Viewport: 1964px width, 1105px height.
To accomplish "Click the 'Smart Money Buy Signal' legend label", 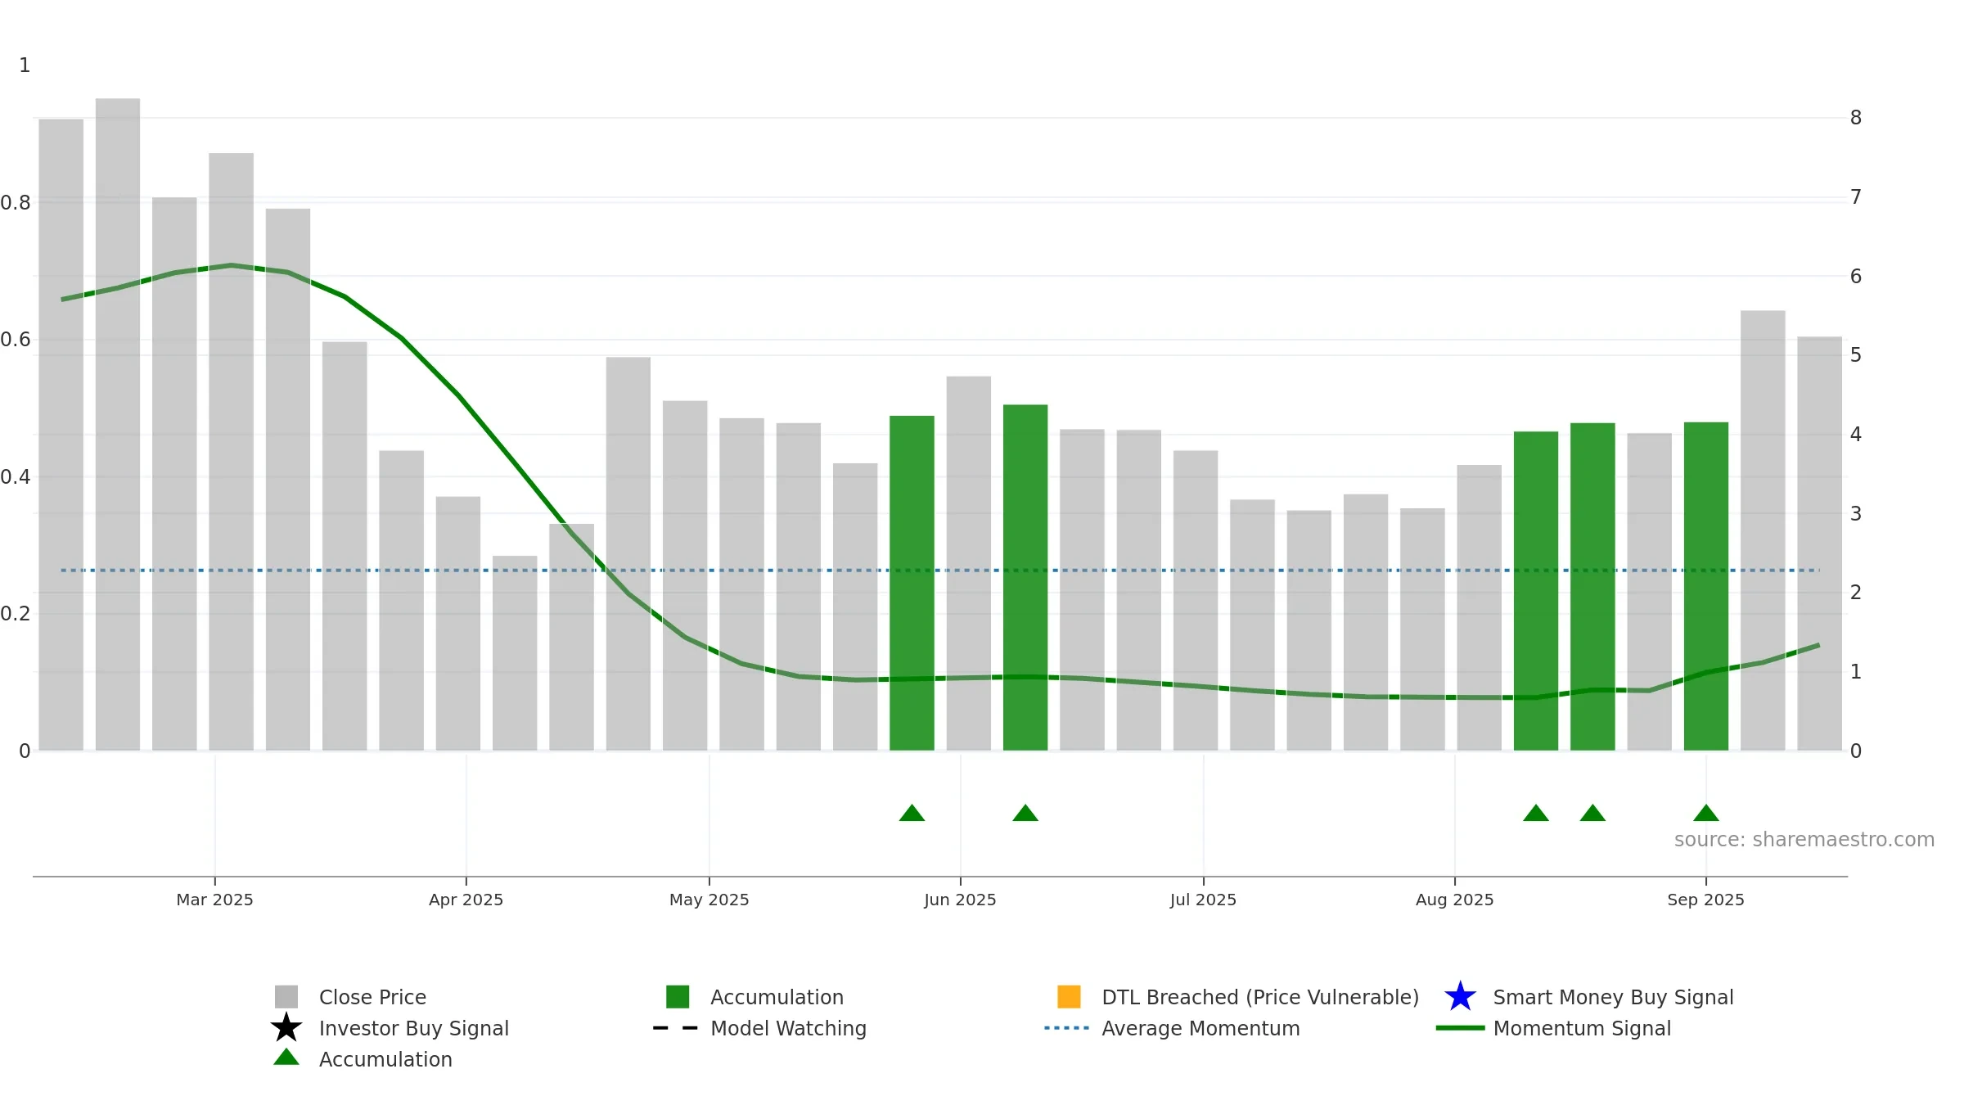I will tap(1613, 998).
